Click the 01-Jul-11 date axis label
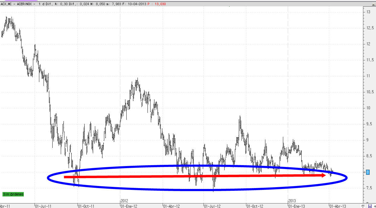This screenshot has width=376, height=208. pyautogui.click(x=44, y=206)
